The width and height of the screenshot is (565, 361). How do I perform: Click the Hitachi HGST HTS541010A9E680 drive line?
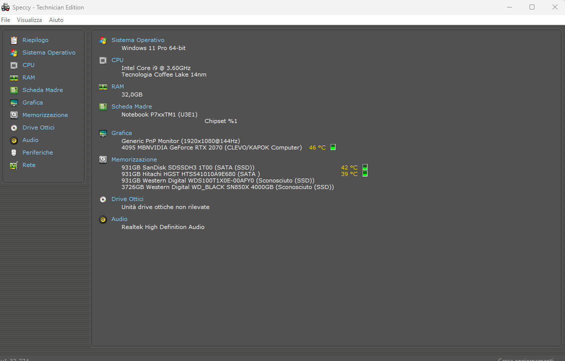(190, 174)
